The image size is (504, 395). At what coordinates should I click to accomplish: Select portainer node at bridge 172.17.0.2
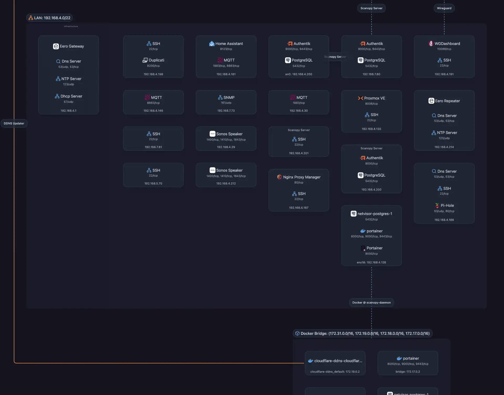407,363
